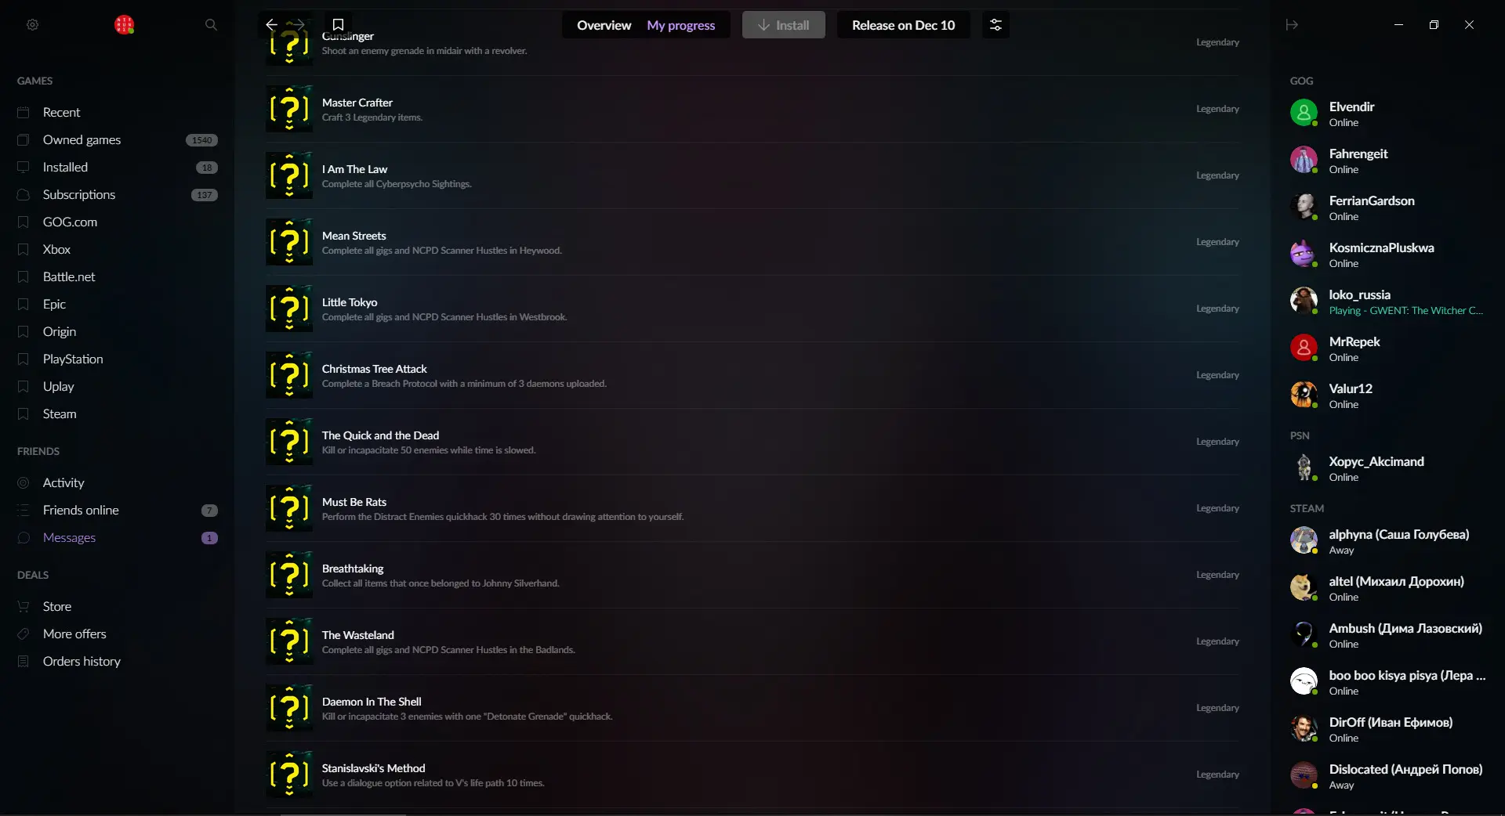Screen dimensions: 1505x816
Task: Click the user profile avatar icon
Action: tap(124, 25)
